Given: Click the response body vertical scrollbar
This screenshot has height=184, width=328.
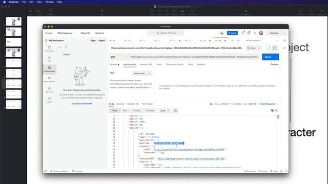Looking at the screenshot, I should pyautogui.click(x=278, y=117).
